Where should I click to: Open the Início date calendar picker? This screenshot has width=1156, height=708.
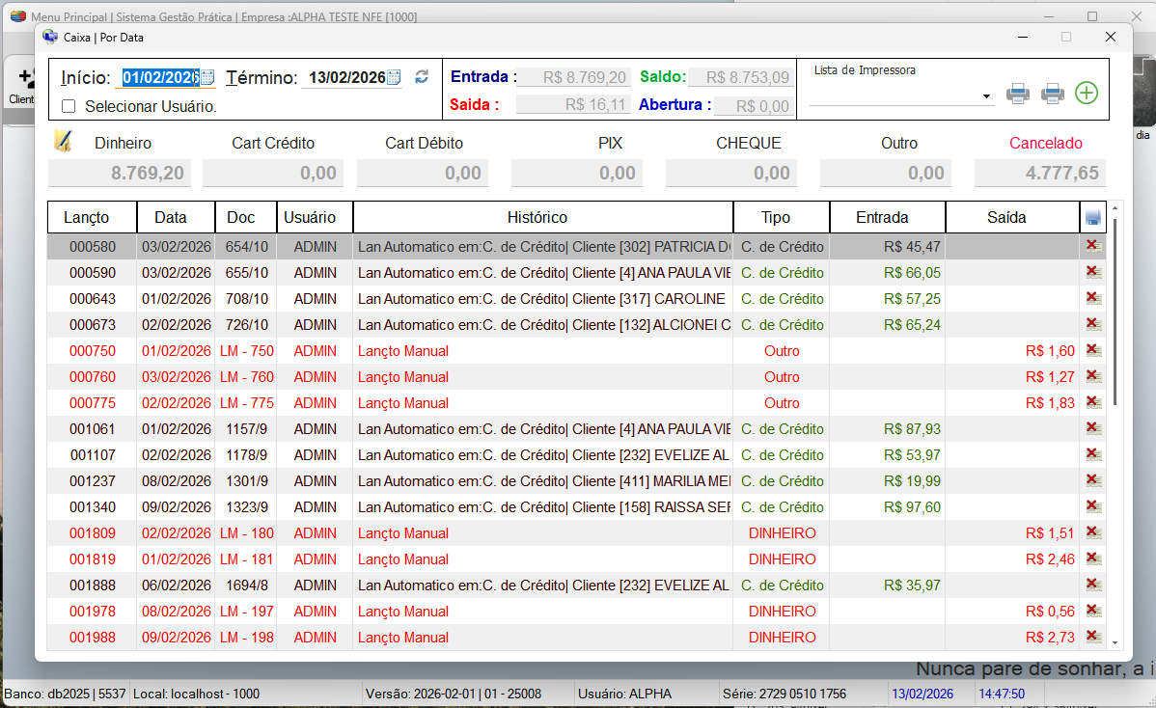coord(206,77)
